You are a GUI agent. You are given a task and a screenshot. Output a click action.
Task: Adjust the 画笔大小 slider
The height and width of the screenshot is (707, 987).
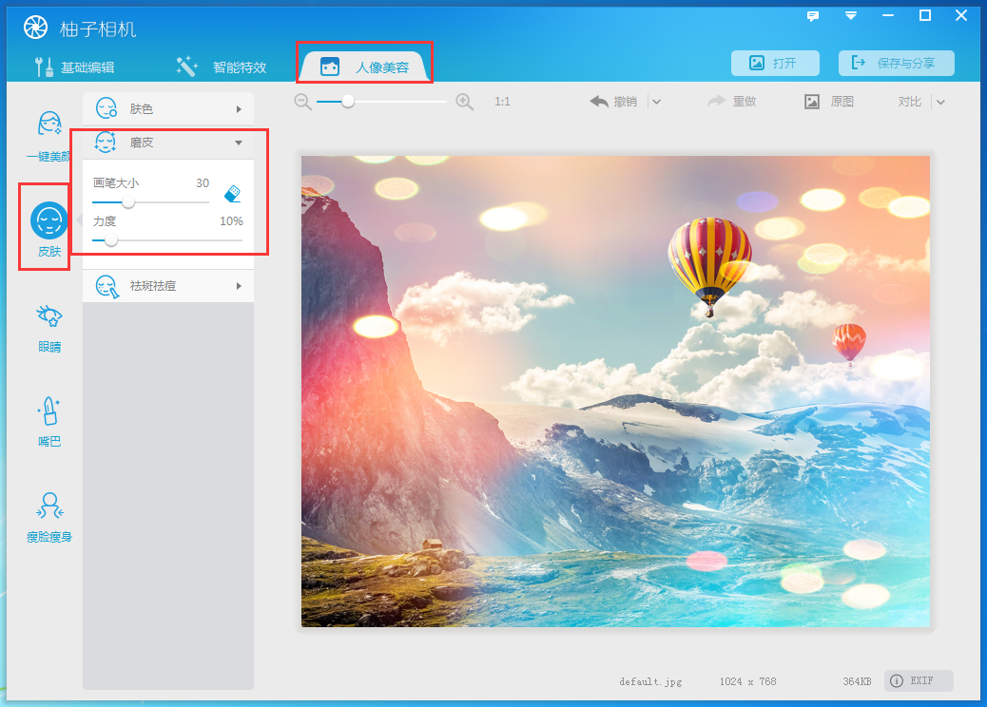pyautogui.click(x=128, y=202)
